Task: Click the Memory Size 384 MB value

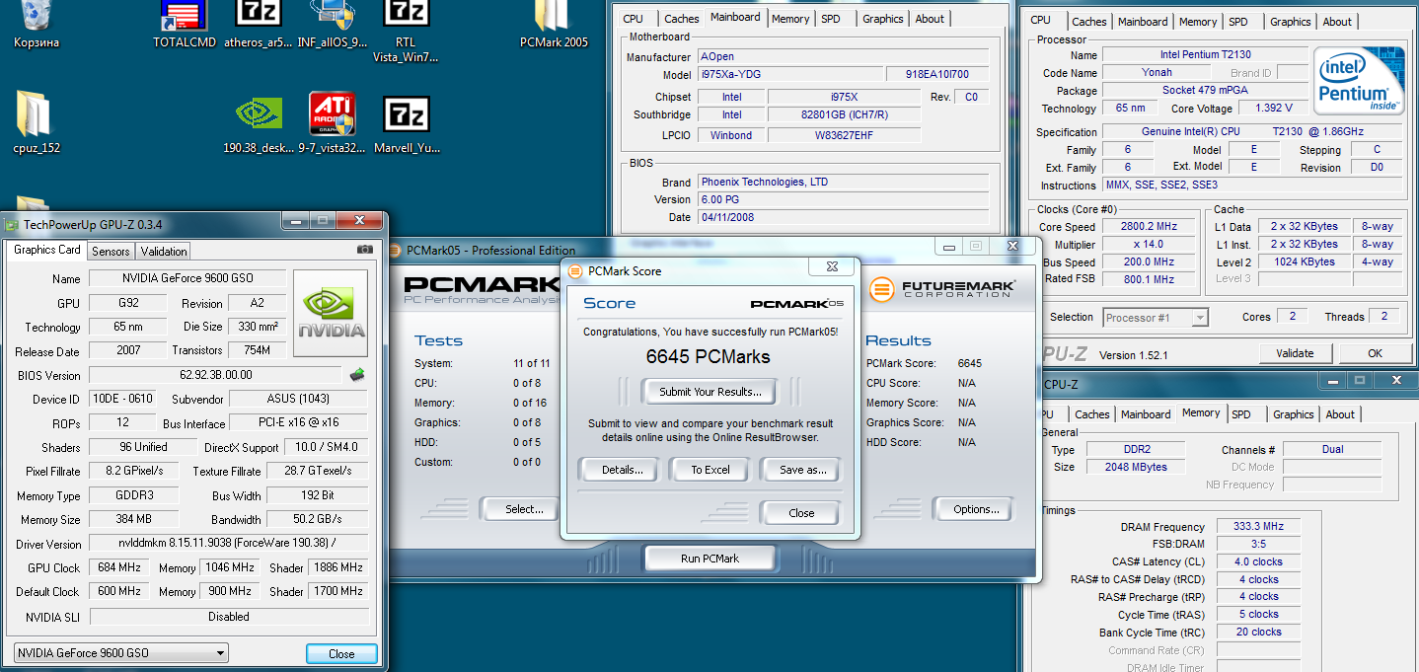Action: (133, 519)
